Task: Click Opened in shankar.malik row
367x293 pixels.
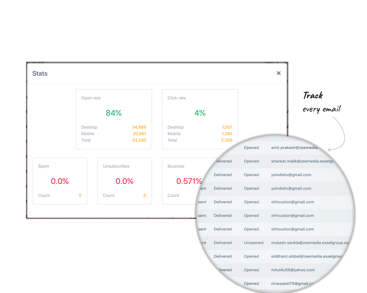Action: tap(251, 161)
